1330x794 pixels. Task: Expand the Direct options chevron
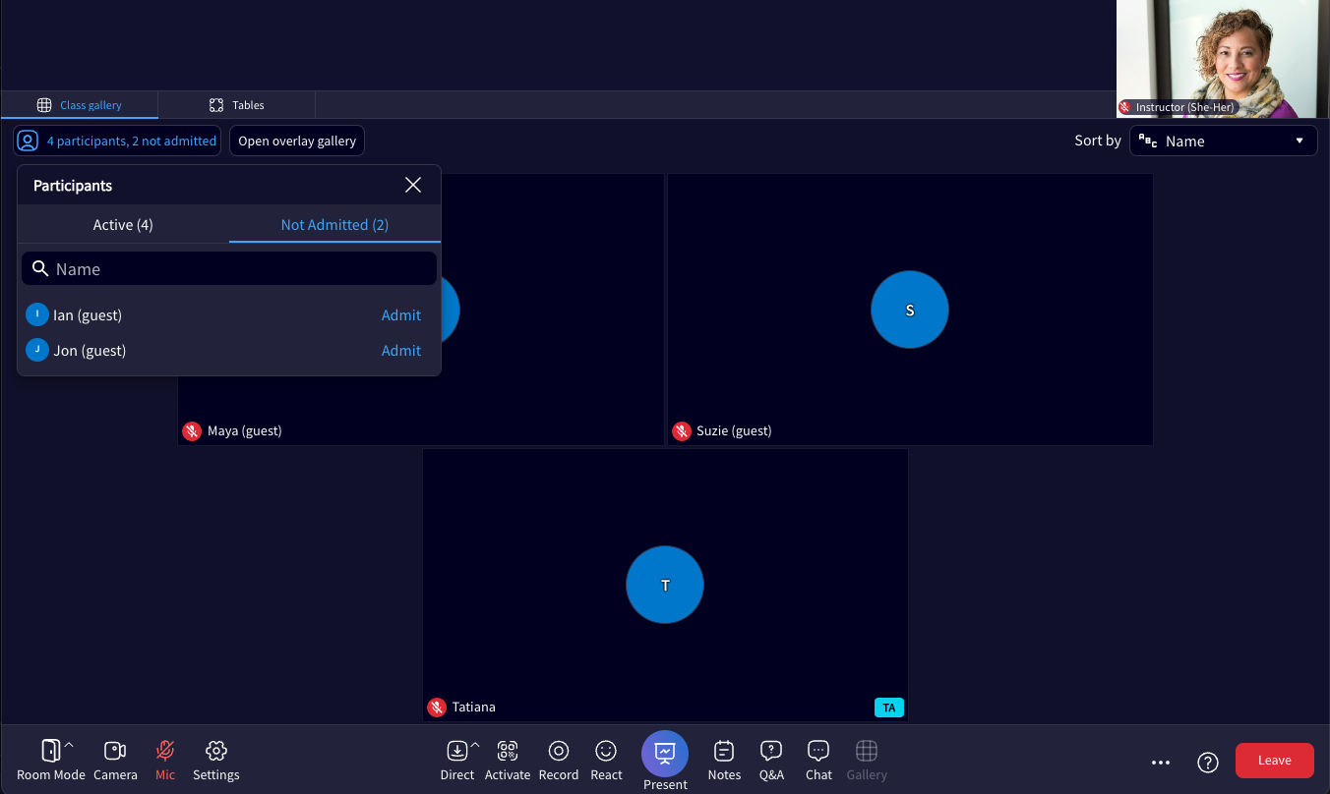(475, 745)
